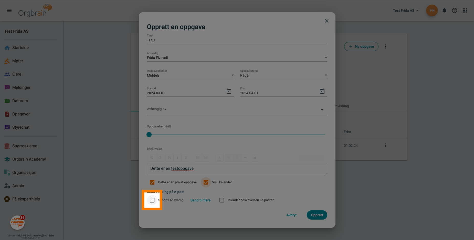Open the FE user avatar menu
474x240 pixels.
pos(432,10)
